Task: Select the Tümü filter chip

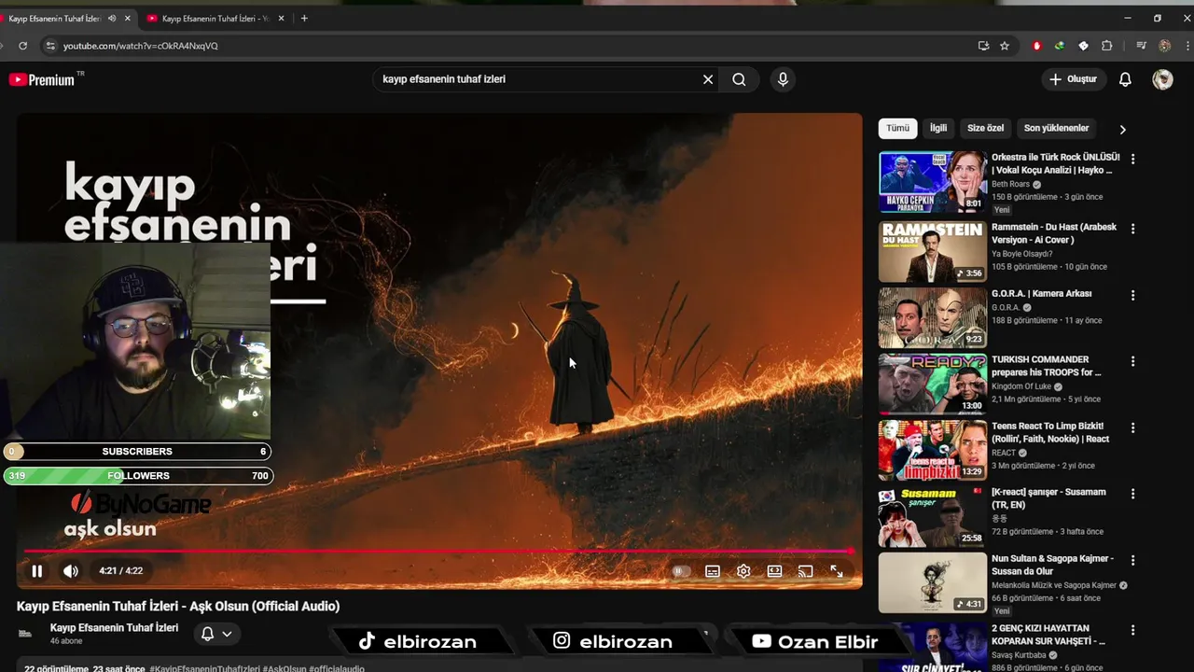Action: tap(897, 128)
